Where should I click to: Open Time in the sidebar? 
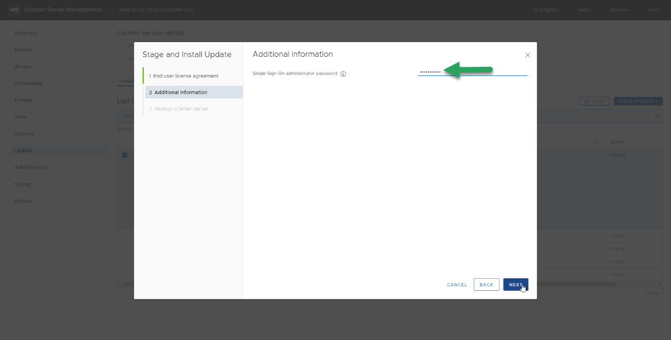20,117
